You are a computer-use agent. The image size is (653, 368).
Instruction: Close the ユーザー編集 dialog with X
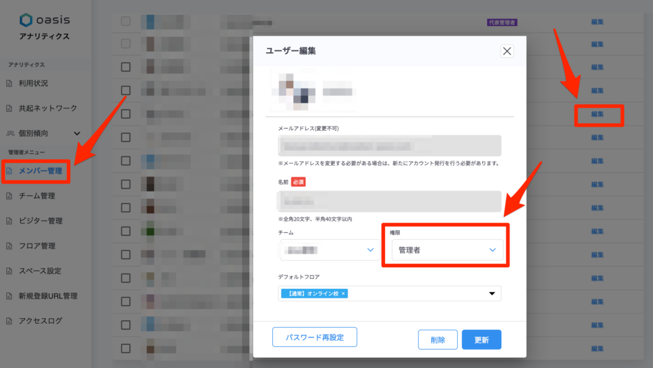tap(507, 51)
